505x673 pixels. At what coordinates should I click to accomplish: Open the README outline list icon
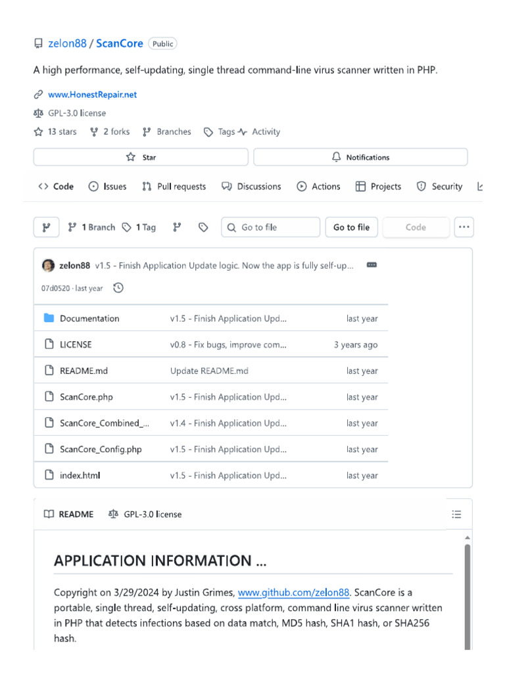click(x=456, y=514)
